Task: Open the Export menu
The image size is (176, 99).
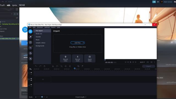Action: [x=53, y=27]
